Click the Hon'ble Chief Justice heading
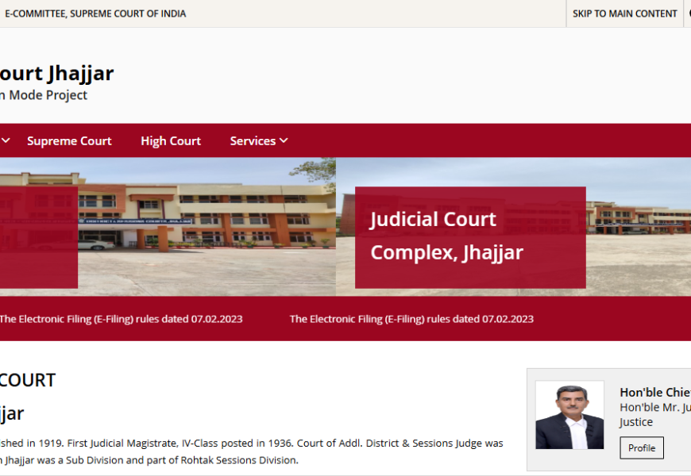 [x=655, y=392]
